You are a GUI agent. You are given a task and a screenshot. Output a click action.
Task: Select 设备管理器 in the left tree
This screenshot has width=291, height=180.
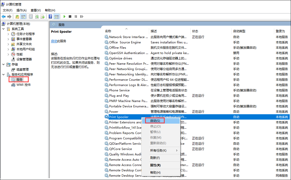(24, 59)
